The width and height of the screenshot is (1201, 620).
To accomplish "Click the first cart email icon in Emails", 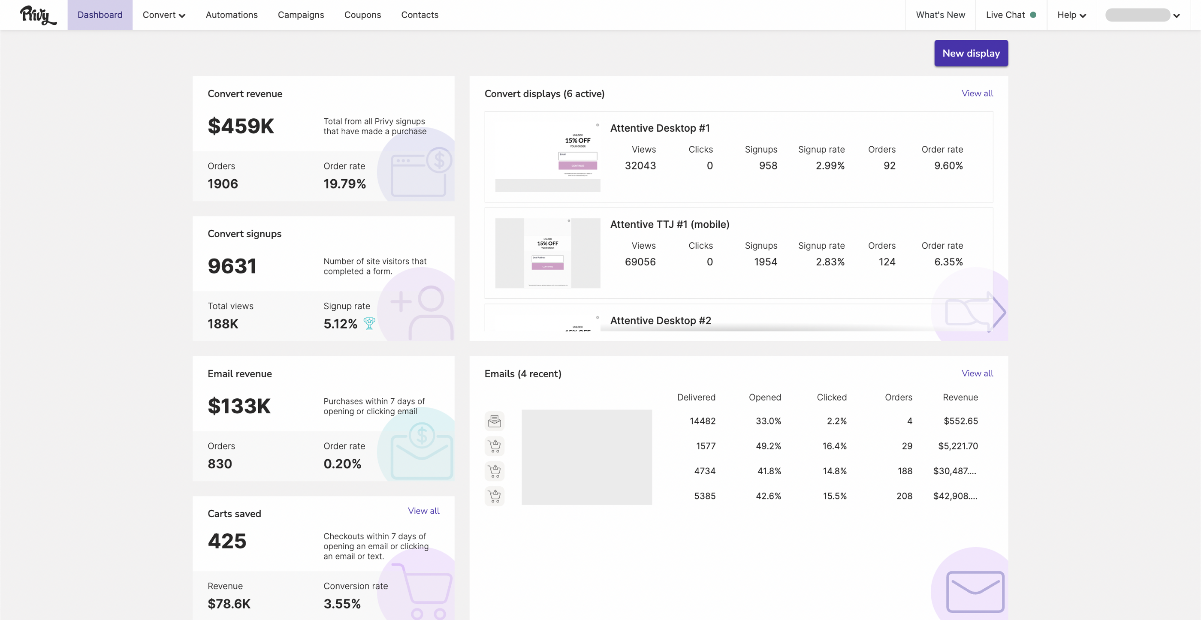I will pyautogui.click(x=494, y=446).
